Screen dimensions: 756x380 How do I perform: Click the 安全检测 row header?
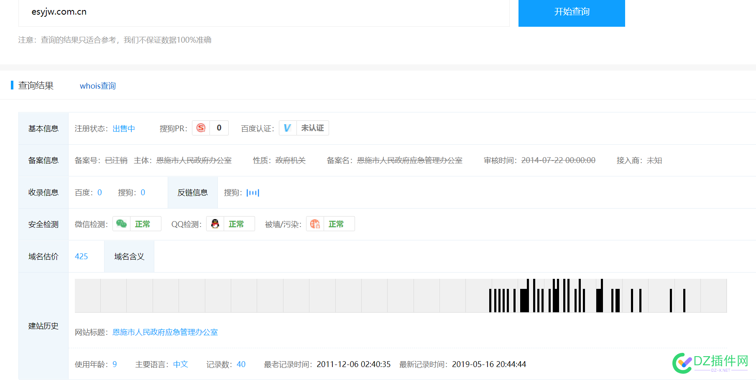pyautogui.click(x=43, y=224)
